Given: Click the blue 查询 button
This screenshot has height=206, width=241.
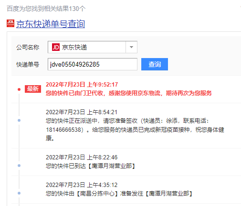Looking at the screenshot, I should click(x=155, y=64).
